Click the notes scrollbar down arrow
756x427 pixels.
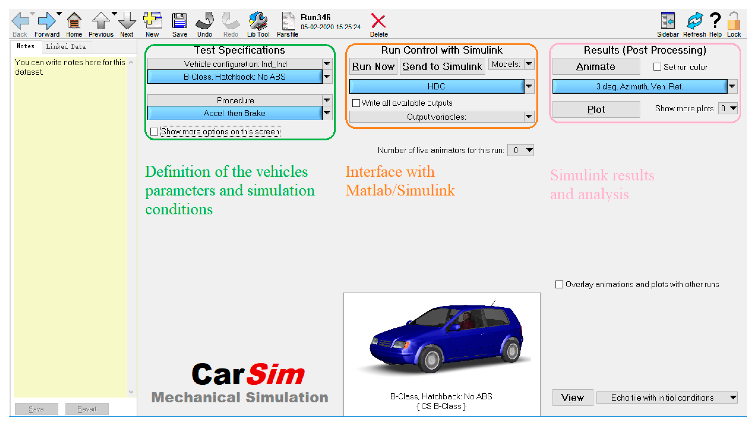131,392
